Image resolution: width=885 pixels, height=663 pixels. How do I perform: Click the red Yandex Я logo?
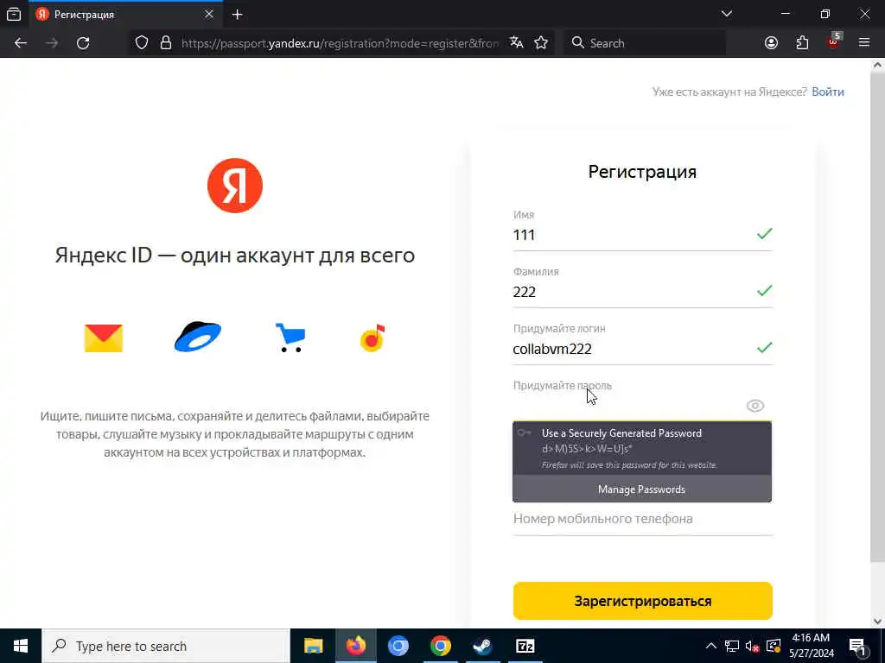[x=235, y=186]
